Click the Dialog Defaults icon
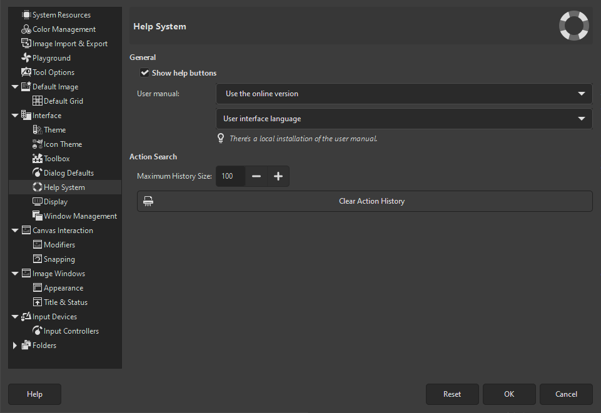The width and height of the screenshot is (601, 413). (38, 173)
